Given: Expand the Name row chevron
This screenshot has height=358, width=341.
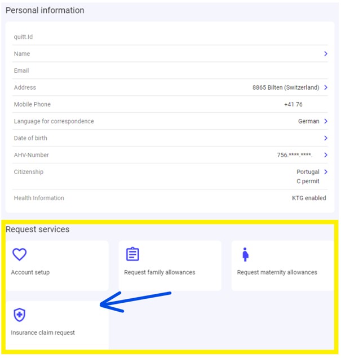Looking at the screenshot, I should [326, 54].
